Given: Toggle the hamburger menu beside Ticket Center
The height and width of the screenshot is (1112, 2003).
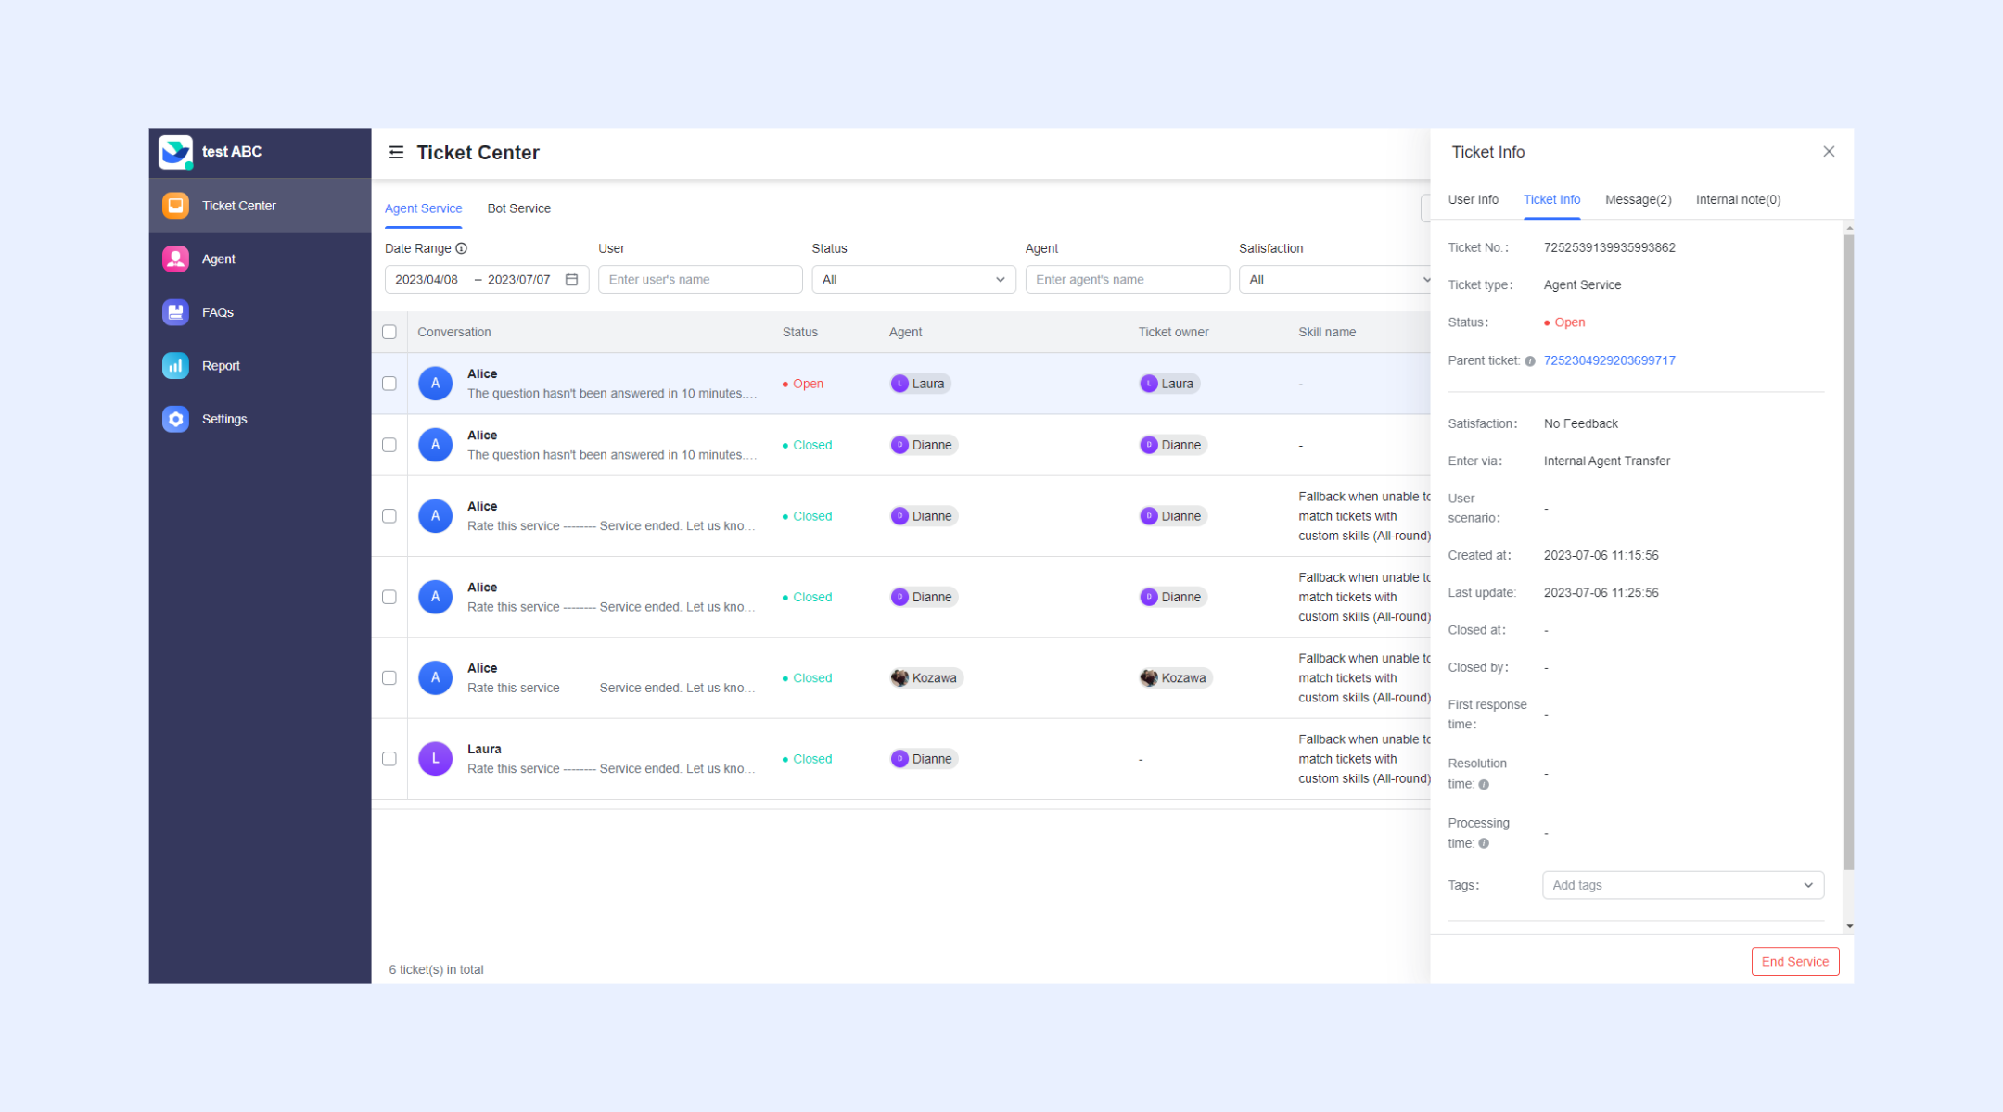Looking at the screenshot, I should (396, 152).
